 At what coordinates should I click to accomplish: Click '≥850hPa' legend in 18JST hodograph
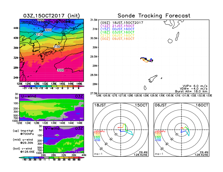pyautogui.click(x=99, y=132)
